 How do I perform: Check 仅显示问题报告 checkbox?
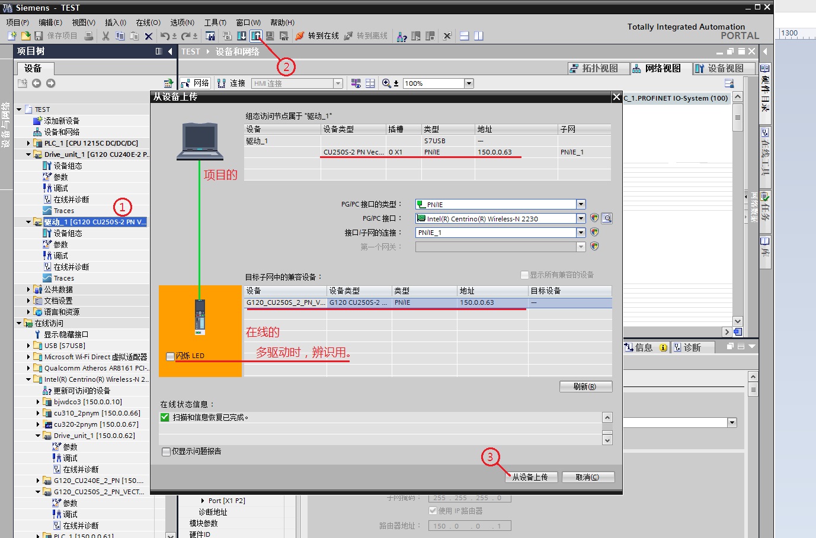click(166, 452)
